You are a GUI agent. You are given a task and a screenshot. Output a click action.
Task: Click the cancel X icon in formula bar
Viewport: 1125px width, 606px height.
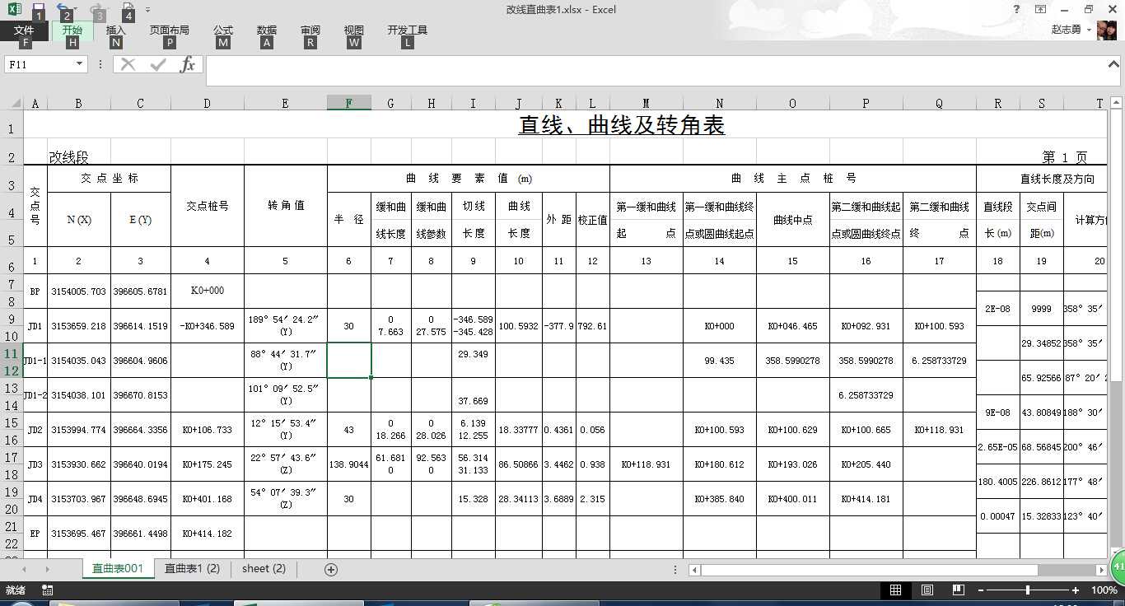coord(128,64)
